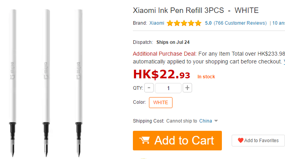Click the shopping cart icon on Add to Cart
This screenshot has width=285, height=159.
[x=145, y=140]
